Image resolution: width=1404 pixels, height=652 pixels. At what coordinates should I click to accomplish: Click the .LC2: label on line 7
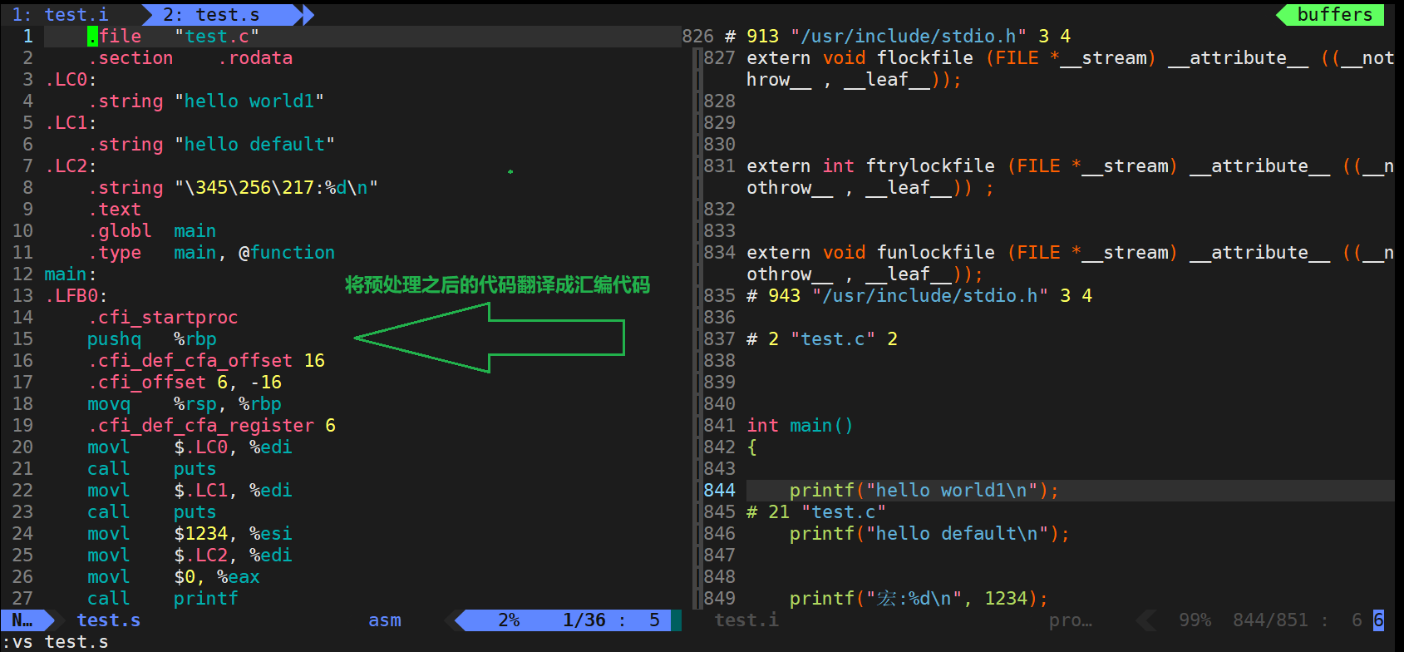[x=71, y=165]
